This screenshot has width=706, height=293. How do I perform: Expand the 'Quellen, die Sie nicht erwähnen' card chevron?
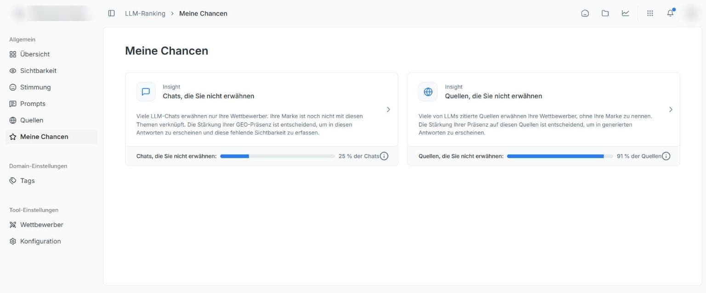click(671, 110)
